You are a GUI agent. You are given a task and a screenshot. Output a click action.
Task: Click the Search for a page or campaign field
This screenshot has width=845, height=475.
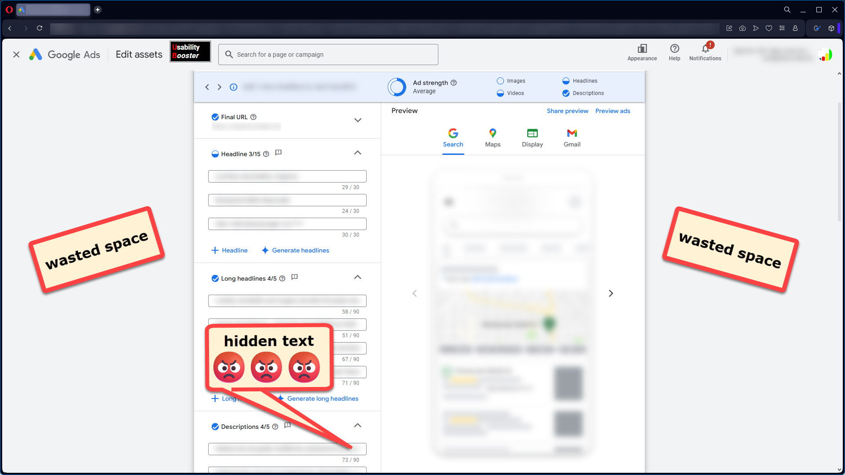tap(328, 54)
